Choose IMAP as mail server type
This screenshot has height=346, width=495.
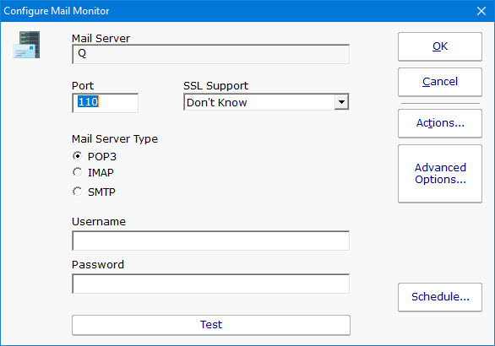coord(78,172)
